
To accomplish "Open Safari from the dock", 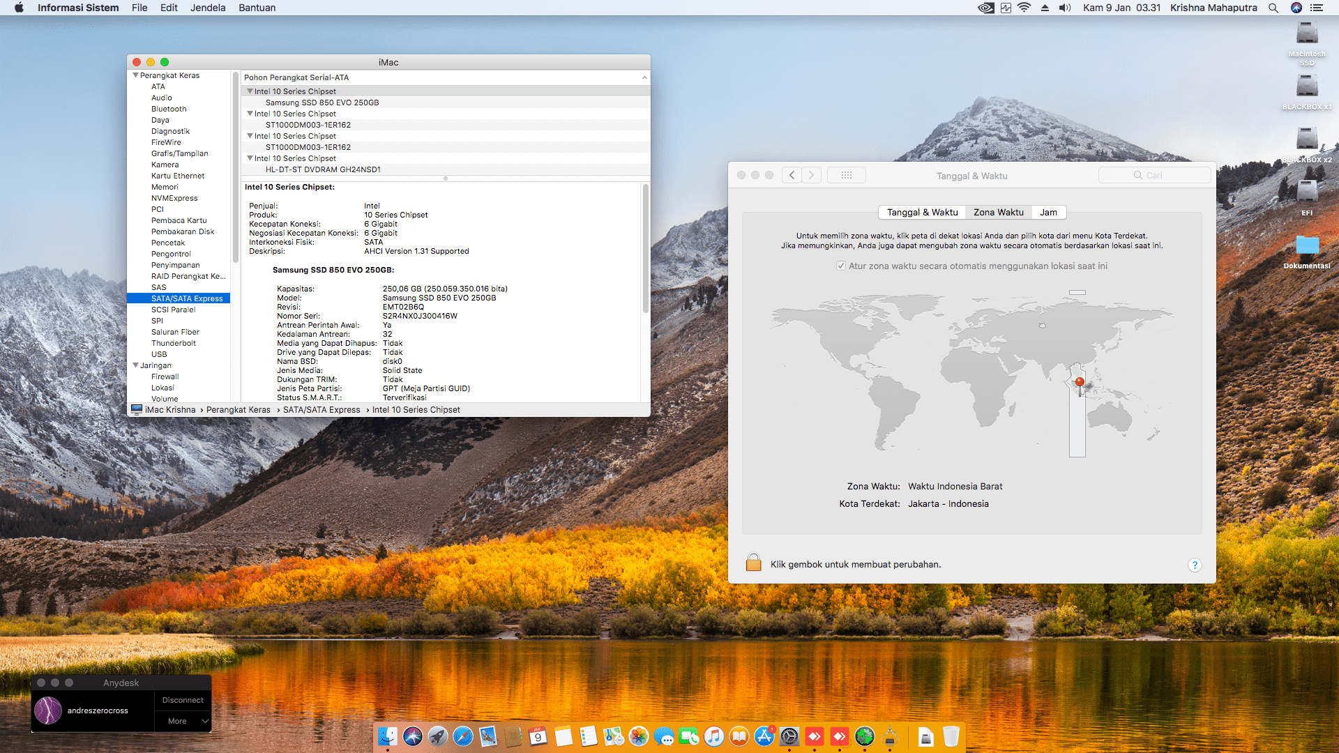I will [x=462, y=736].
